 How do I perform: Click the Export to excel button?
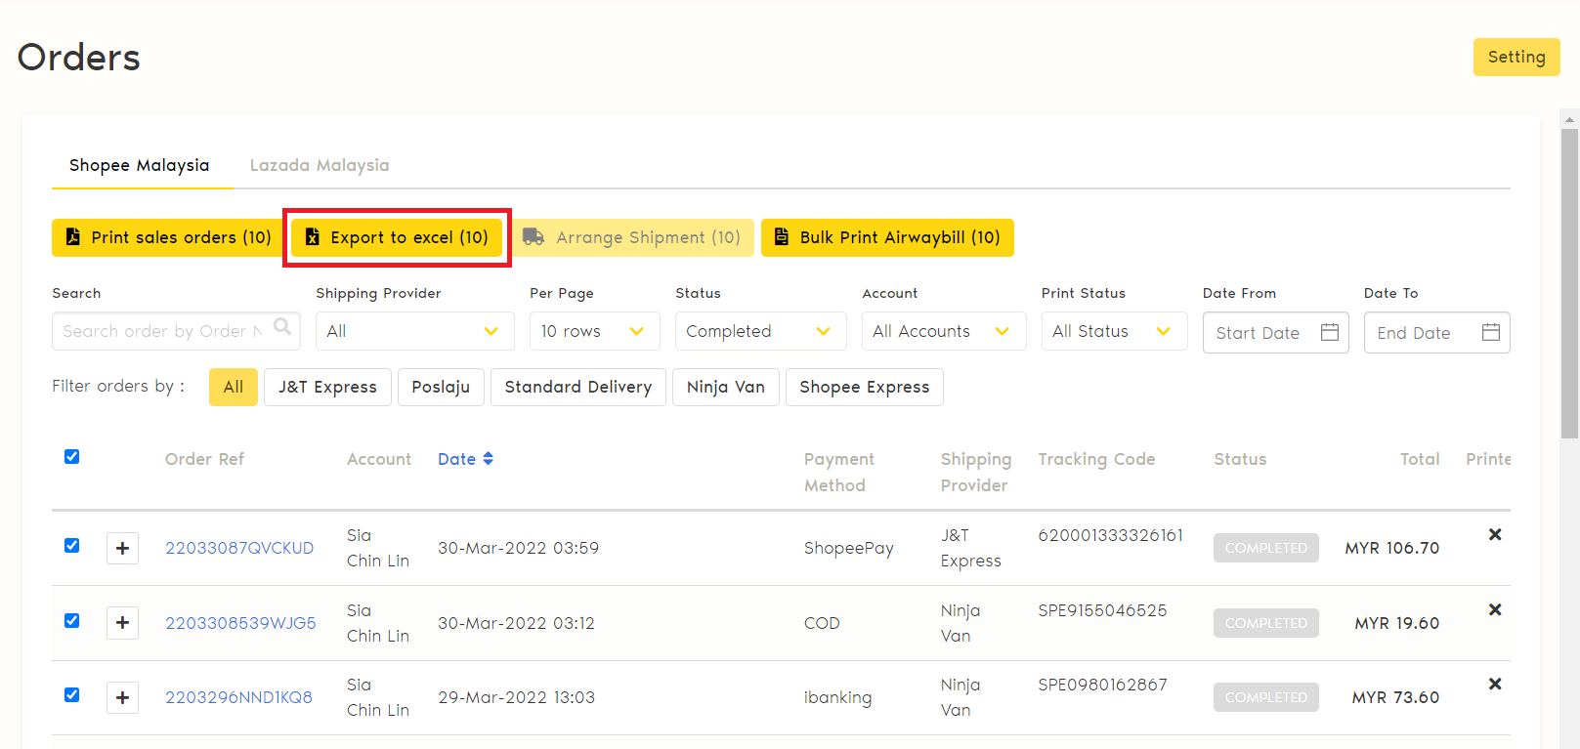pyautogui.click(x=397, y=237)
